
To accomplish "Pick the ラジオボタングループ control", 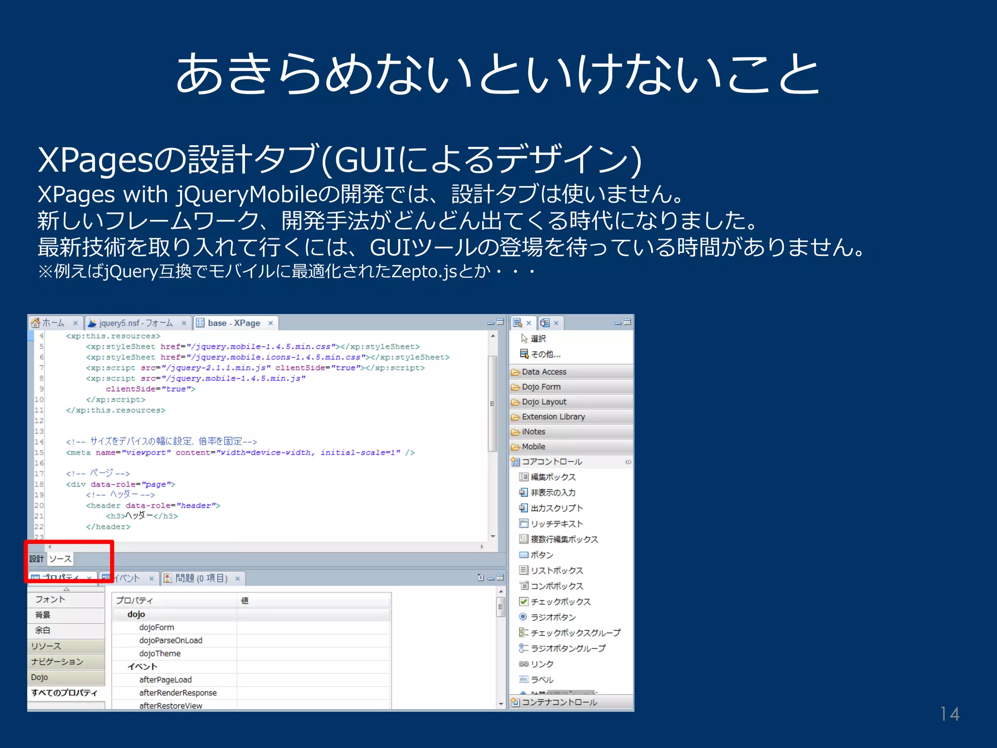I will pyautogui.click(x=563, y=648).
